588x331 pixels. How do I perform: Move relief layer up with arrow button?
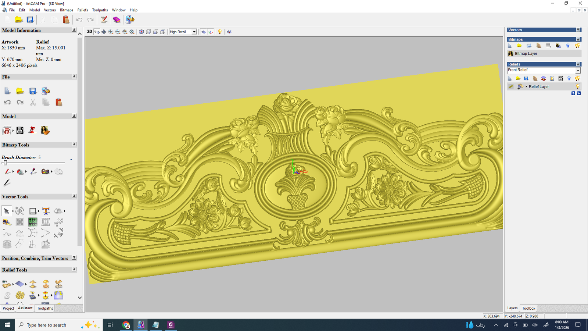[573, 93]
